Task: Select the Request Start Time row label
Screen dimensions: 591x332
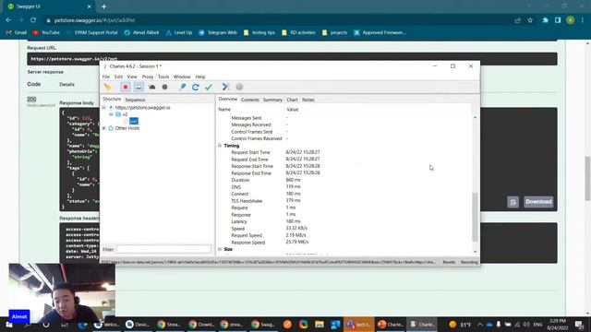Action: coord(250,152)
